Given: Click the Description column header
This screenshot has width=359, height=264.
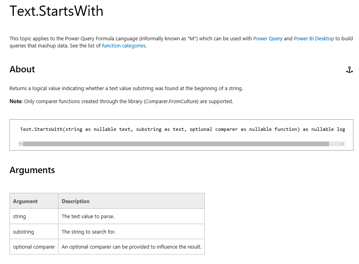Looking at the screenshot, I should point(76,201).
